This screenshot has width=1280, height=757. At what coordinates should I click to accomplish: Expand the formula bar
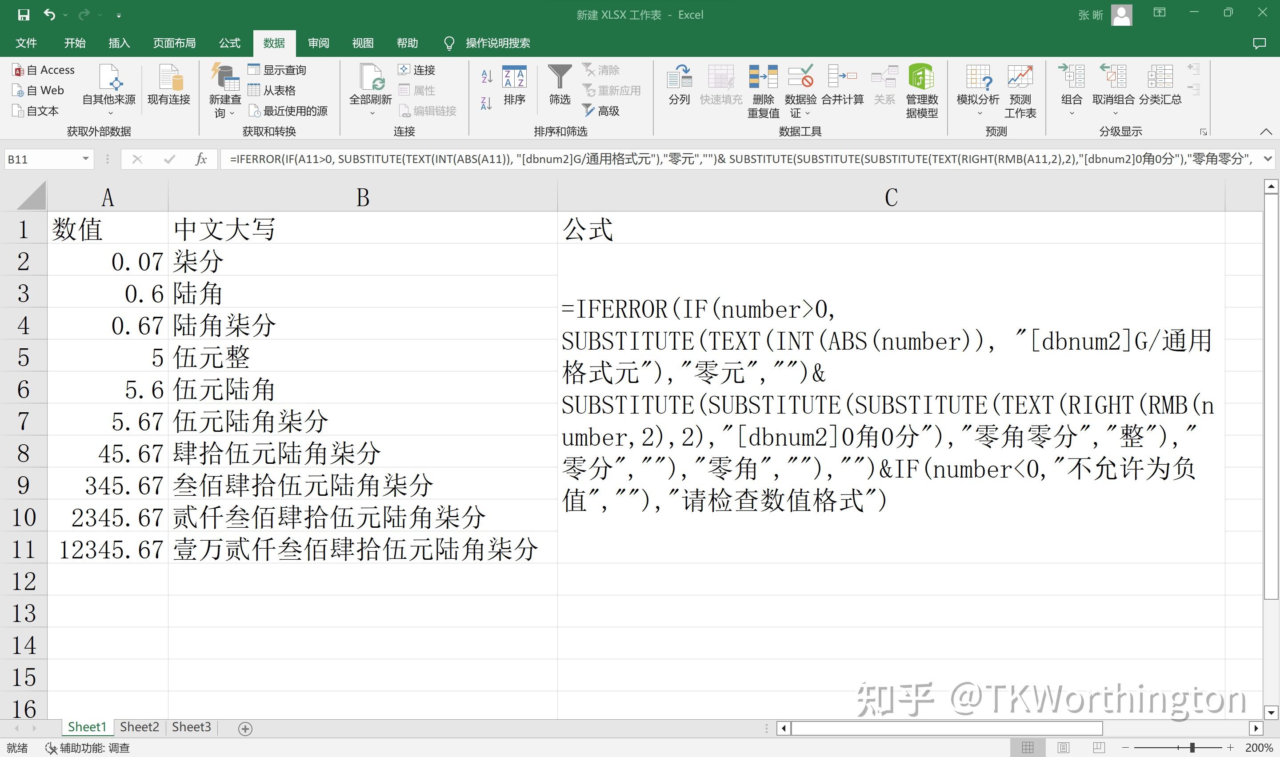[1268, 159]
